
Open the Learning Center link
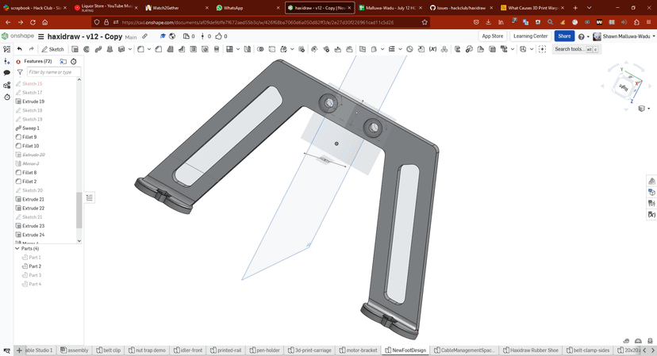(x=531, y=36)
